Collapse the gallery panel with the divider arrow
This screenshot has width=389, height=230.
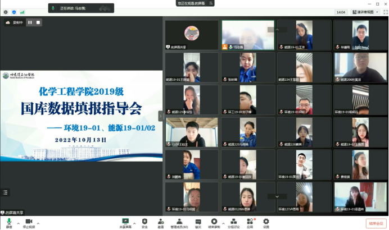(x=160, y=116)
